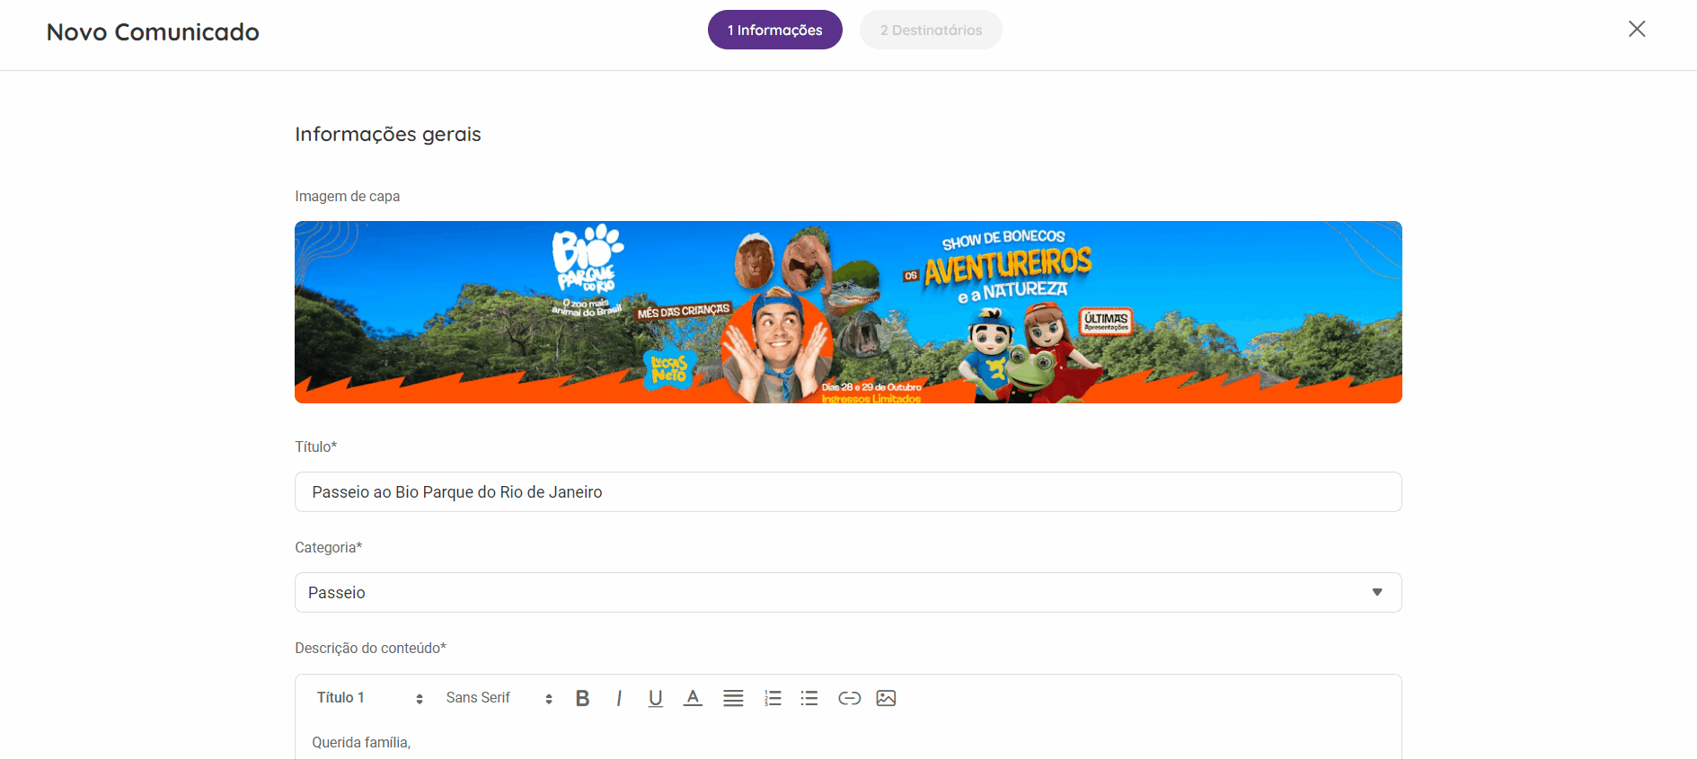Apply italic formatting to text
This screenshot has width=1697, height=760.
click(619, 698)
